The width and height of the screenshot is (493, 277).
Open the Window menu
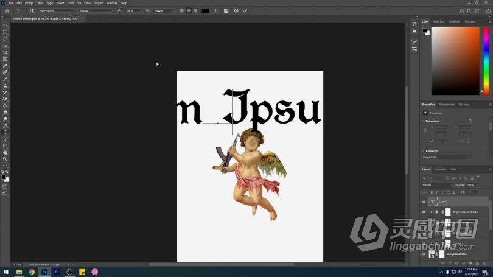tap(111, 3)
